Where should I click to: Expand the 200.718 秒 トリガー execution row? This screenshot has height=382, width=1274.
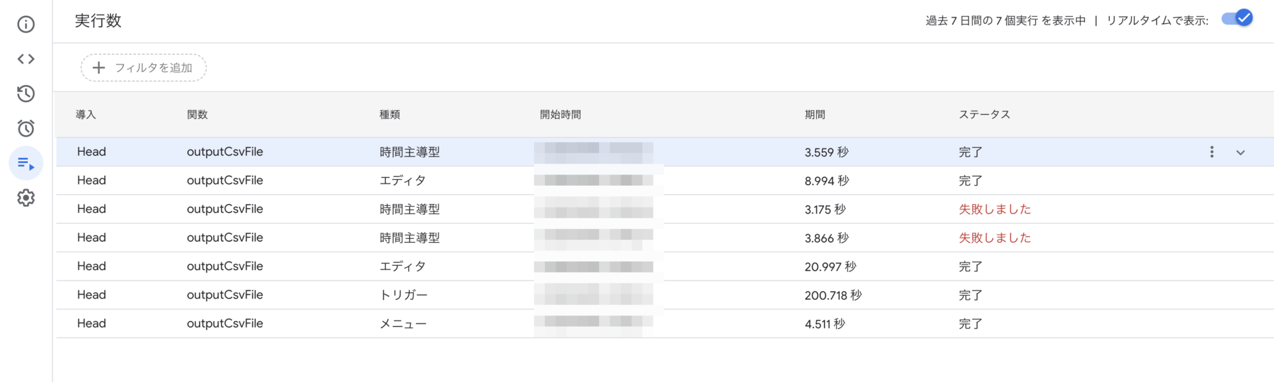point(664,295)
